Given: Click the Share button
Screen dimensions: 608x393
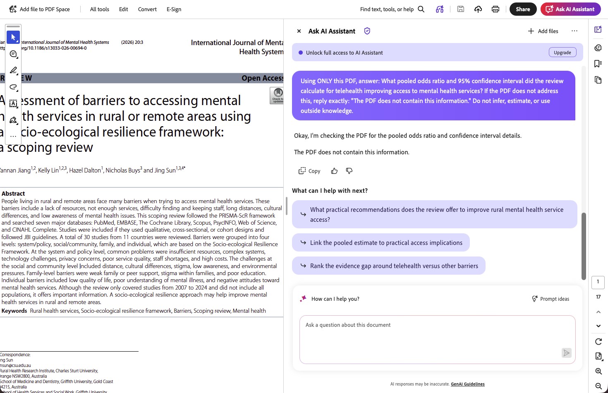Looking at the screenshot, I should 523,9.
